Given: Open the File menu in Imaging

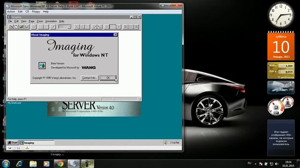Looking at the screenshot, I should click(10, 21).
